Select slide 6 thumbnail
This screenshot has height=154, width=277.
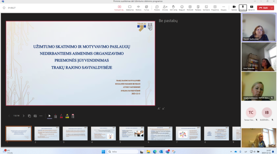160,133
